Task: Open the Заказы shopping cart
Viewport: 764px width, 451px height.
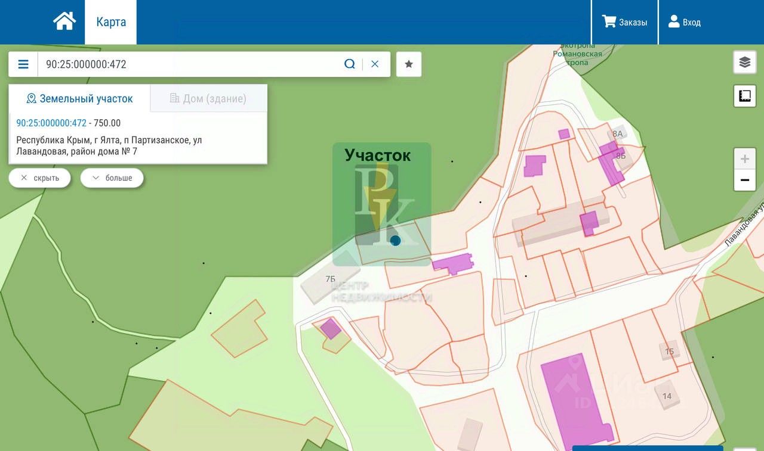Action: pos(624,22)
